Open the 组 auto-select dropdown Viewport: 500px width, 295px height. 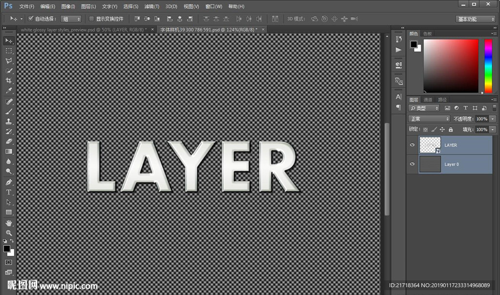[71, 19]
